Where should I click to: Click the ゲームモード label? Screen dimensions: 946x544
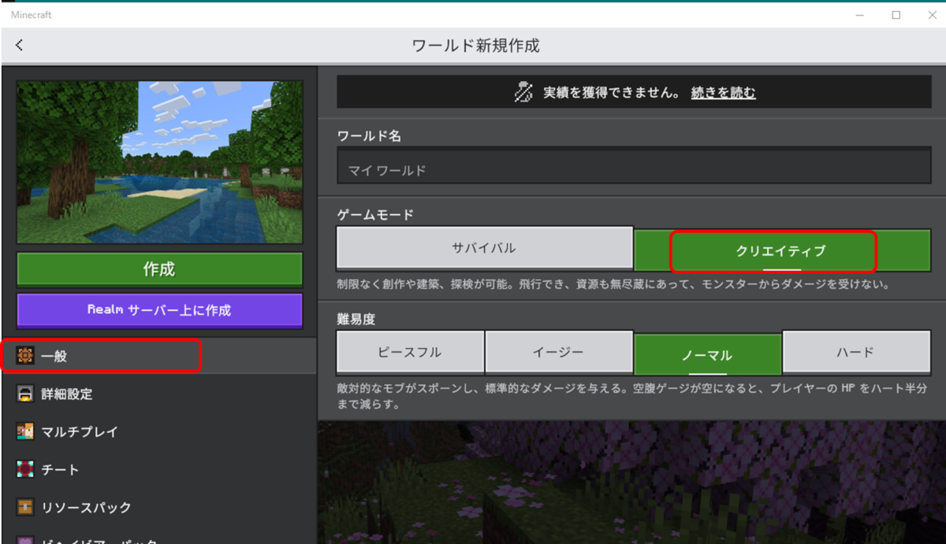tap(375, 214)
